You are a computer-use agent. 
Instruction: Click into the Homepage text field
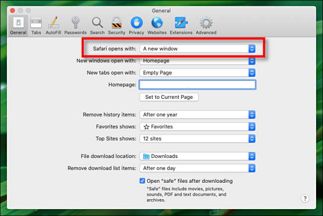tap(197, 85)
